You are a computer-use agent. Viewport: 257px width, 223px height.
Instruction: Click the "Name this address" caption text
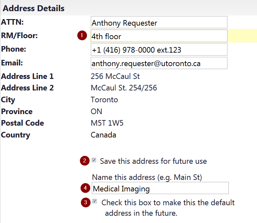point(147,177)
